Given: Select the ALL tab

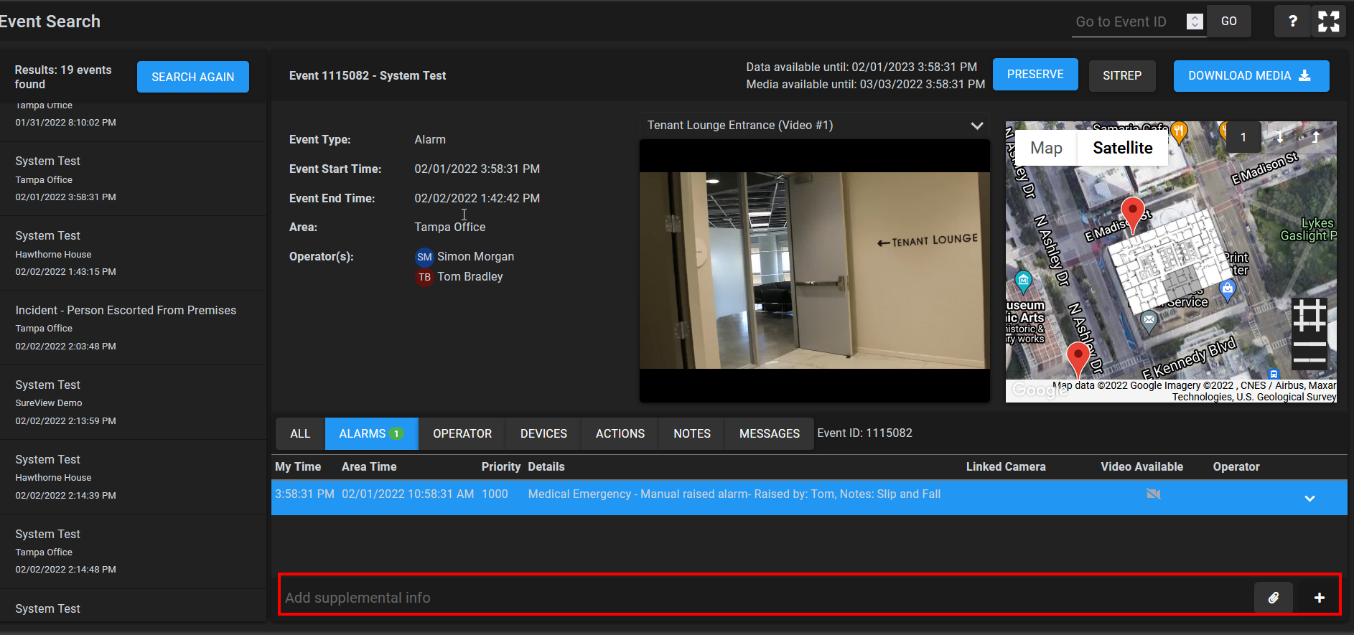Looking at the screenshot, I should pyautogui.click(x=300, y=433).
